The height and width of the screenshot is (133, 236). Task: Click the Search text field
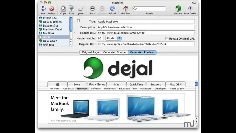click(x=149, y=9)
